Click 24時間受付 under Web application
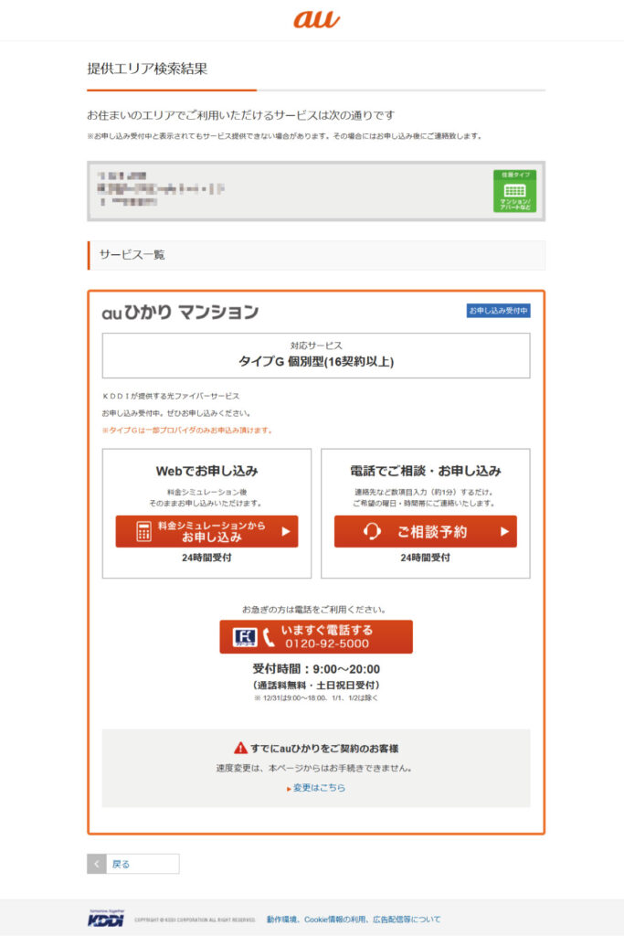This screenshot has width=624, height=936. click(x=206, y=558)
